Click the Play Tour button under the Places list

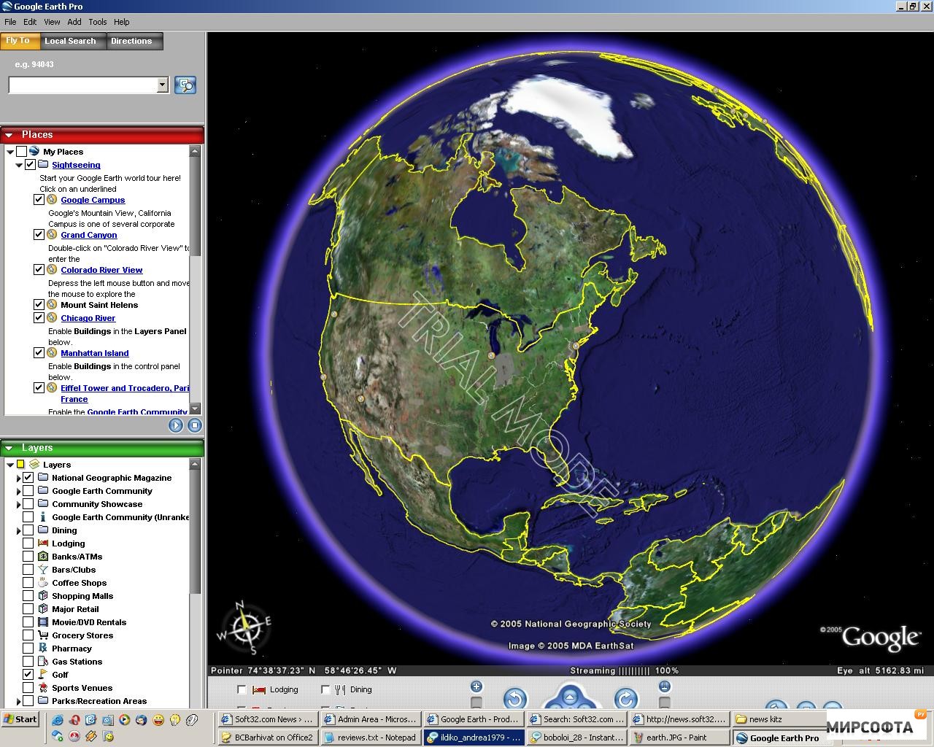coord(176,425)
